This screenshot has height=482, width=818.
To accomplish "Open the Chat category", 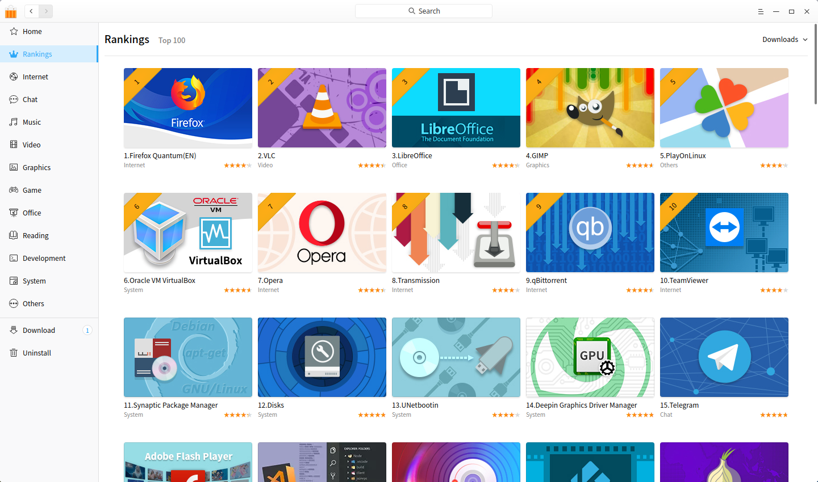I will [49, 99].
